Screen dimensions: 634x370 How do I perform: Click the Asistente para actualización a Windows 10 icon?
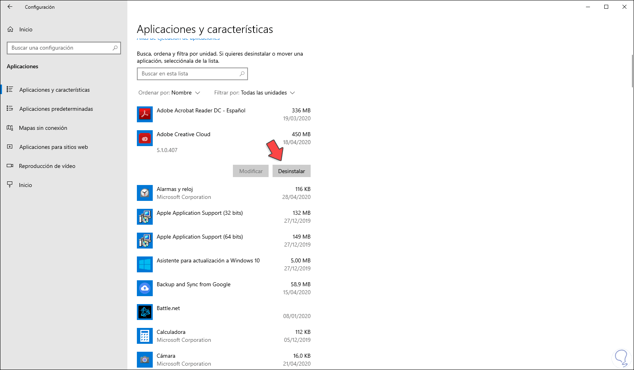tap(145, 264)
